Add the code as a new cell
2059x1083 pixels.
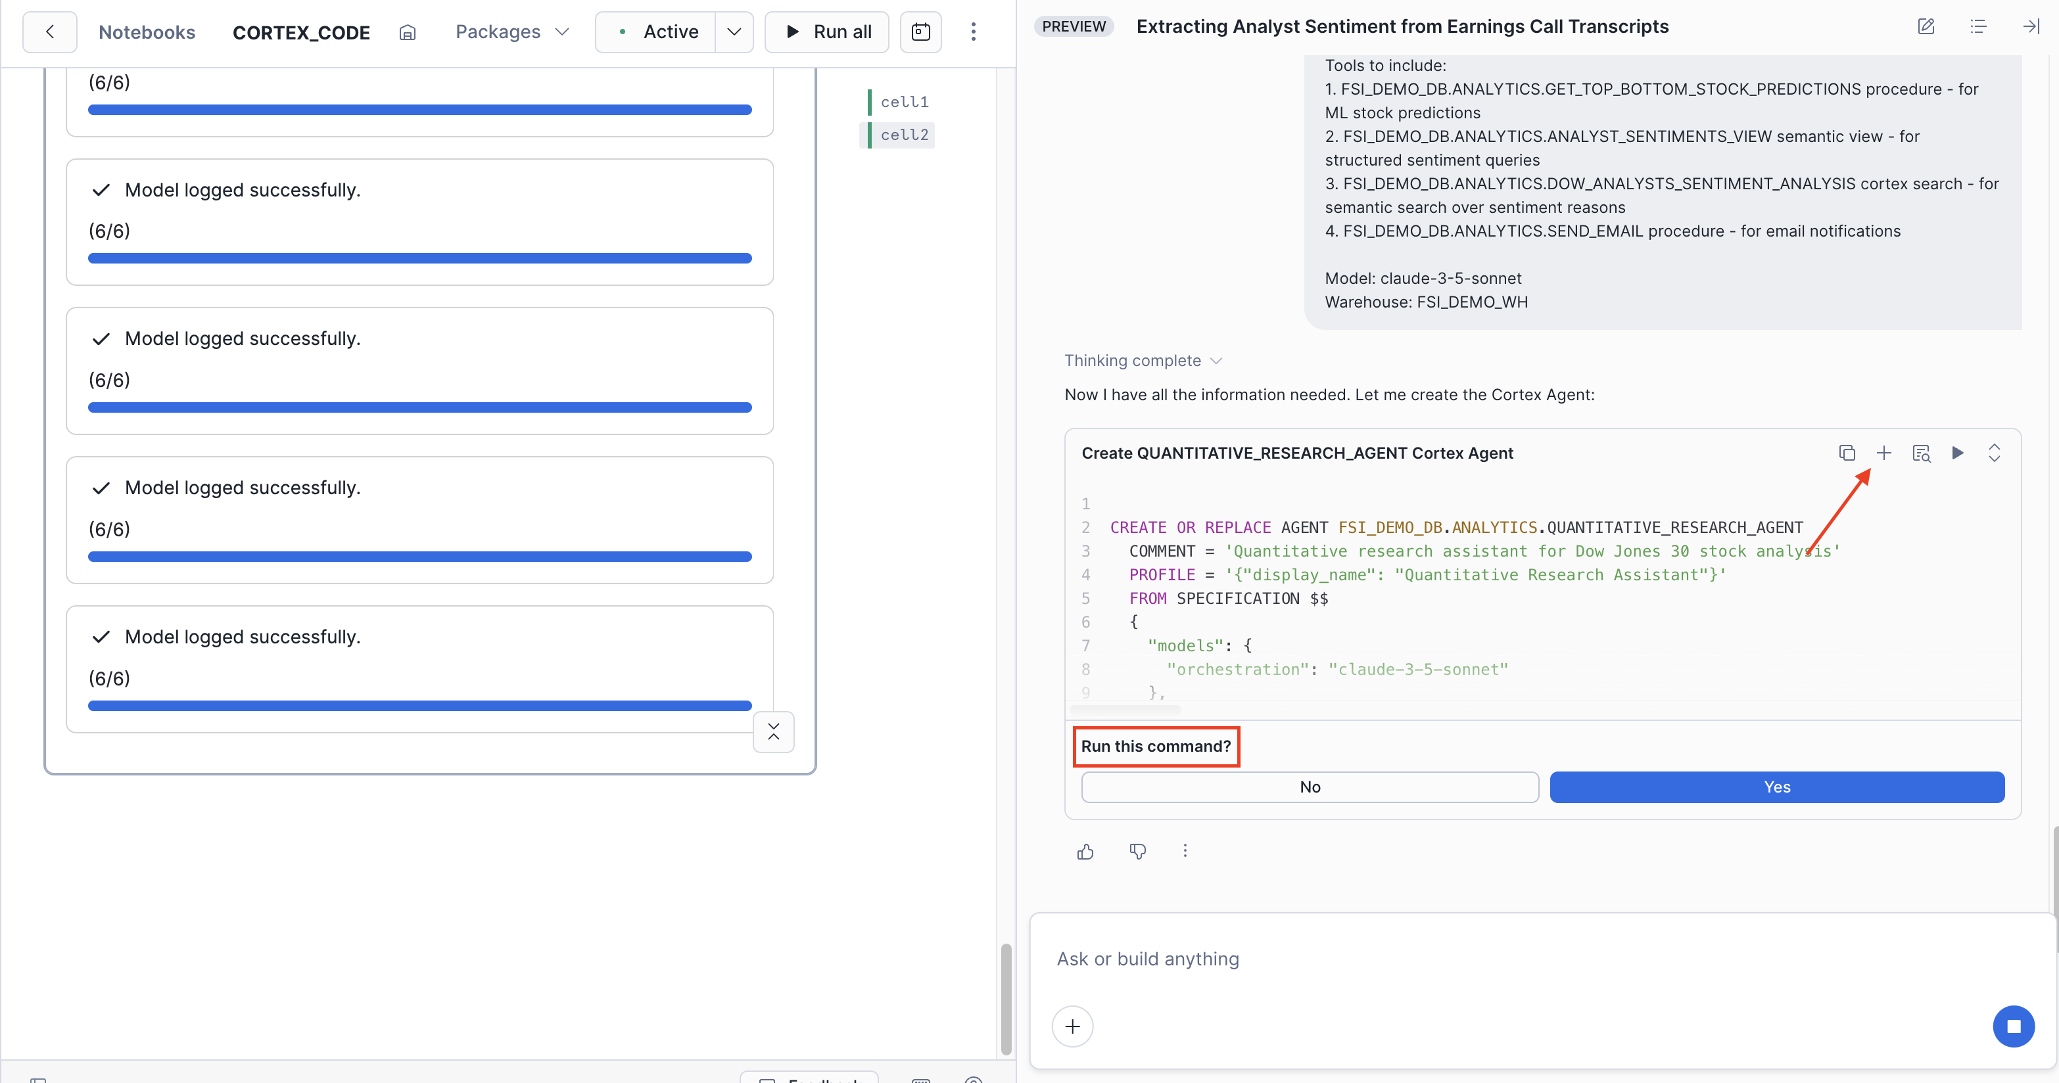click(1884, 453)
